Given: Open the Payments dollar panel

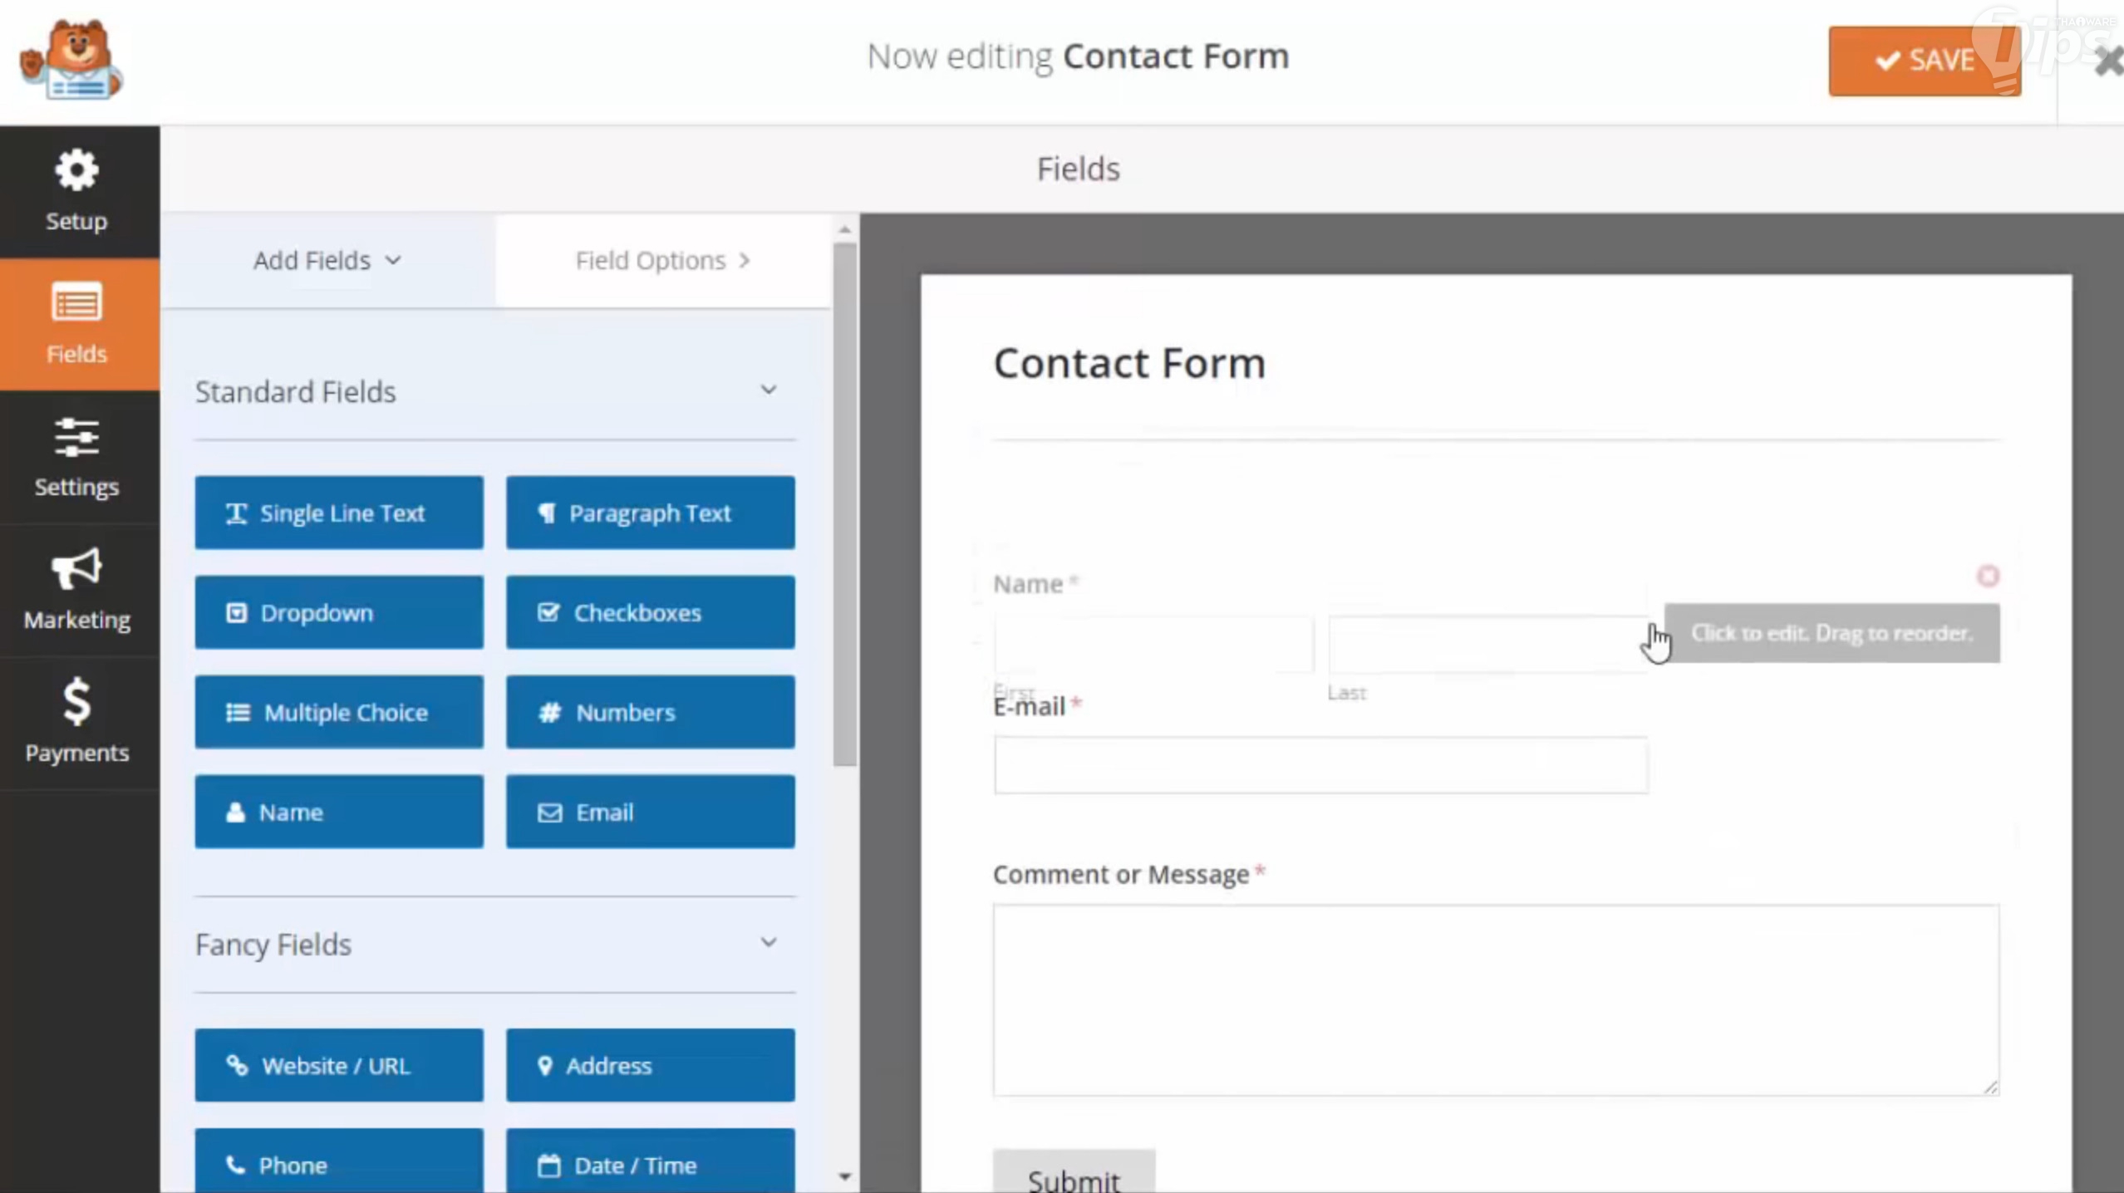Looking at the screenshot, I should 76,721.
